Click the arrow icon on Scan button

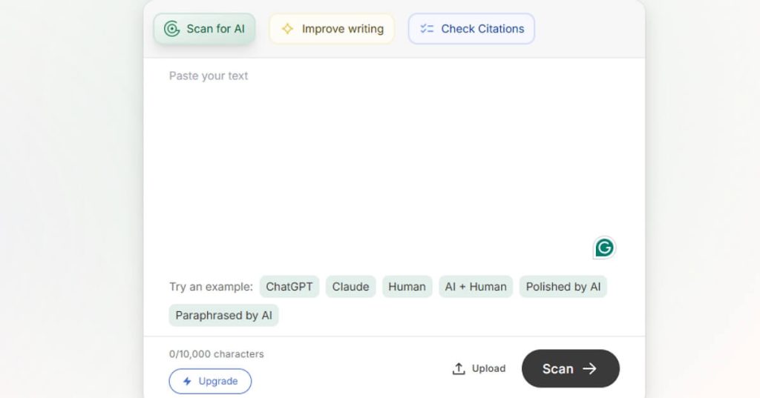click(x=590, y=368)
